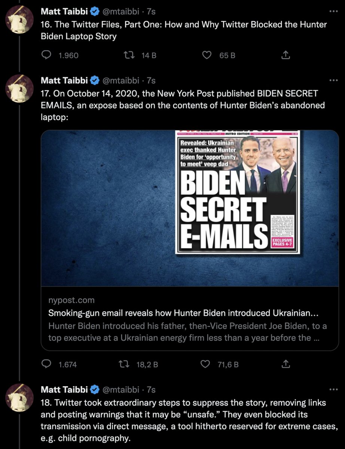Open the reply icon showing 1.674
Screen dimensions: 345x449
(x=47, y=364)
